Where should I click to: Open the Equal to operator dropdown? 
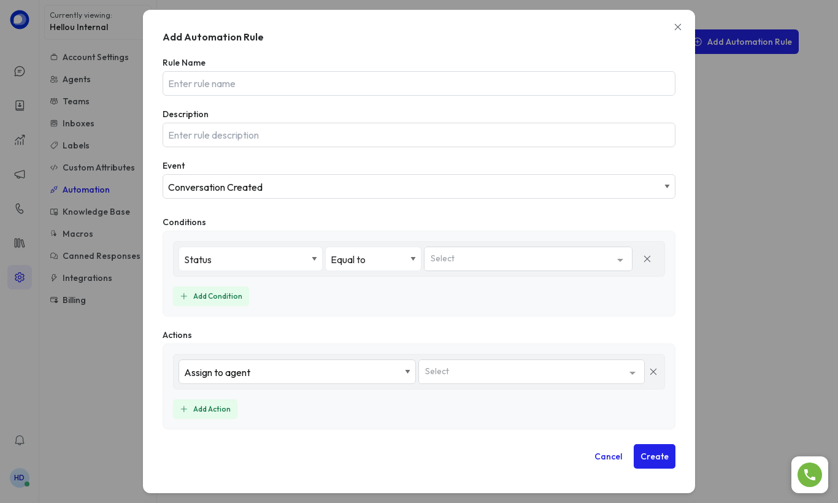tap(373, 259)
